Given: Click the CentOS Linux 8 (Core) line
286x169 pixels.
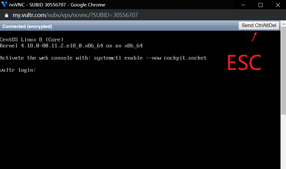Looking at the screenshot, I should 32,40.
